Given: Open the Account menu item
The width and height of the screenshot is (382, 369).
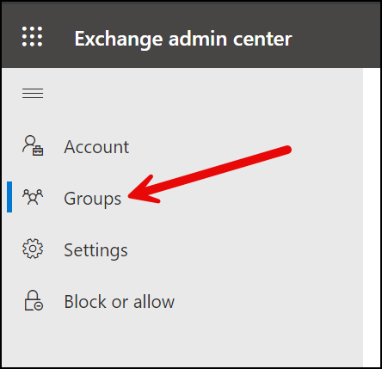Looking at the screenshot, I should (96, 147).
